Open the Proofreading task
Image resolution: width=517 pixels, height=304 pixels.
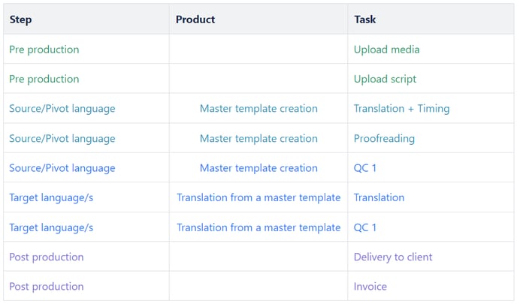point(384,138)
